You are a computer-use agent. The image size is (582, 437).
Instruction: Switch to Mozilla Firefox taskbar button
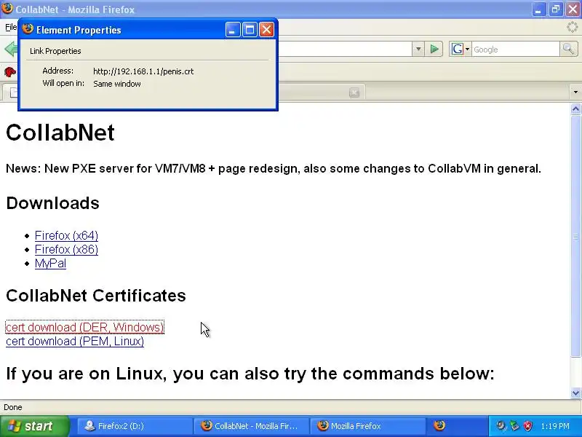pos(367,426)
